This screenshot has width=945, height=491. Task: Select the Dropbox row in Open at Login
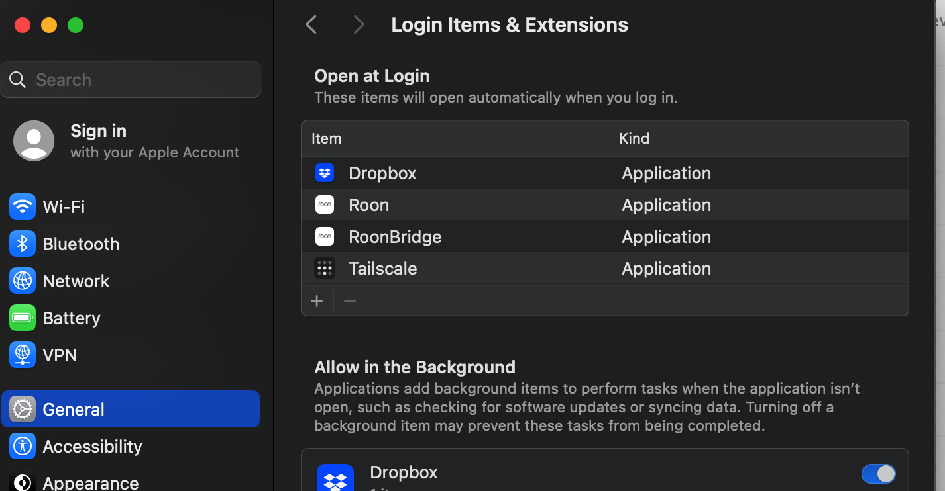coord(605,173)
